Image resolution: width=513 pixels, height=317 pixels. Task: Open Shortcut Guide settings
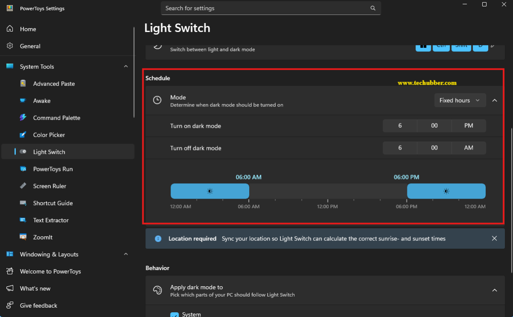point(68,203)
